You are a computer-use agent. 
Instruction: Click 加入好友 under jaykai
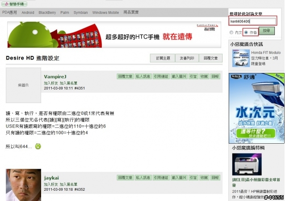click(50, 184)
